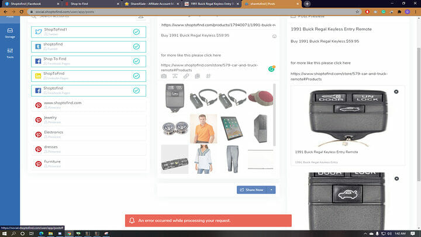Click the product URL input field

(x=218, y=25)
